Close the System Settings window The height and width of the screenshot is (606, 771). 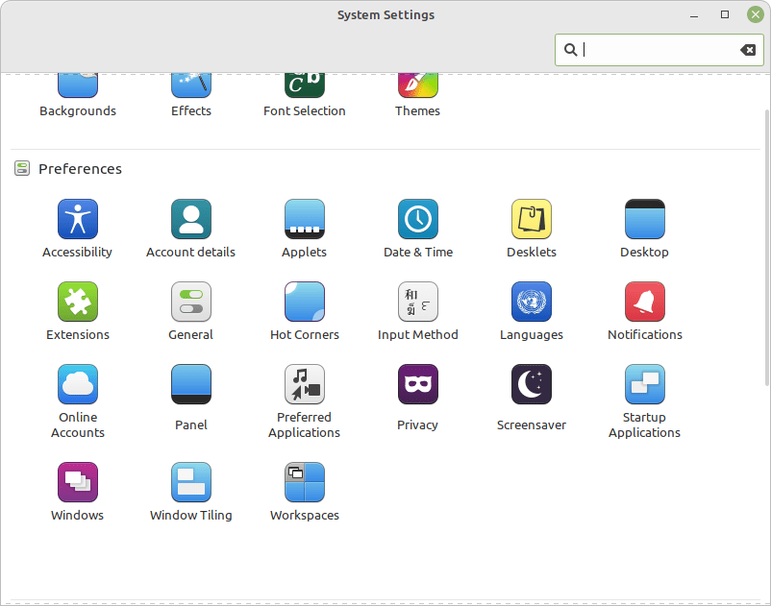[756, 14]
